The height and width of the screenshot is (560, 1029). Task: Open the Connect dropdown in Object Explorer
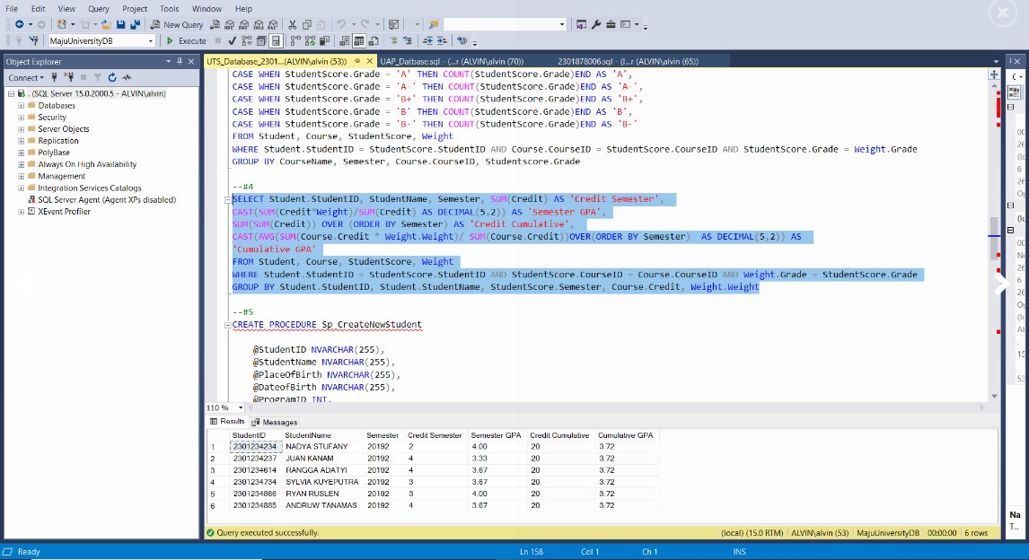[x=24, y=77]
